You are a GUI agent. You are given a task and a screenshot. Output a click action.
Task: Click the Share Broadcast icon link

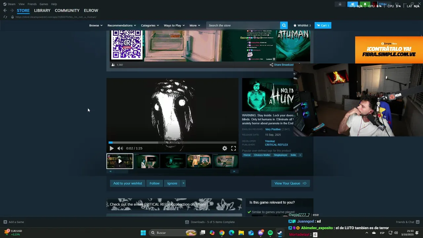[x=282, y=65]
